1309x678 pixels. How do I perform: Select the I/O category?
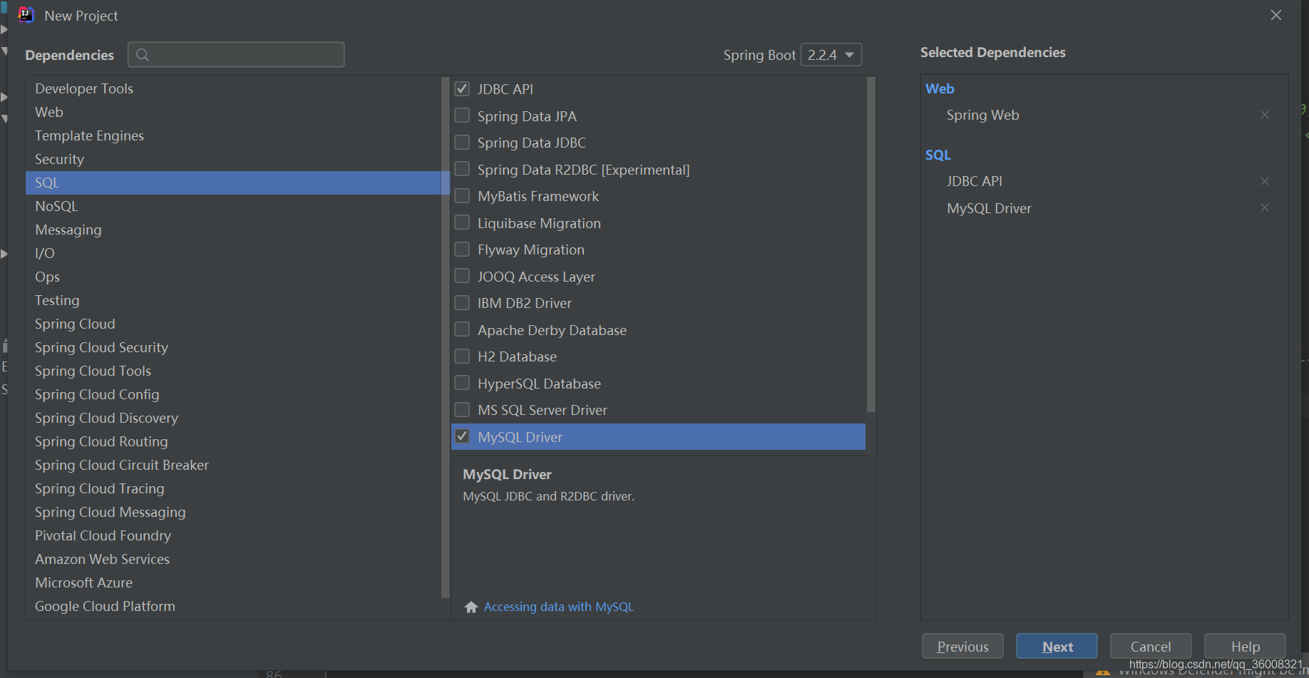(233, 253)
